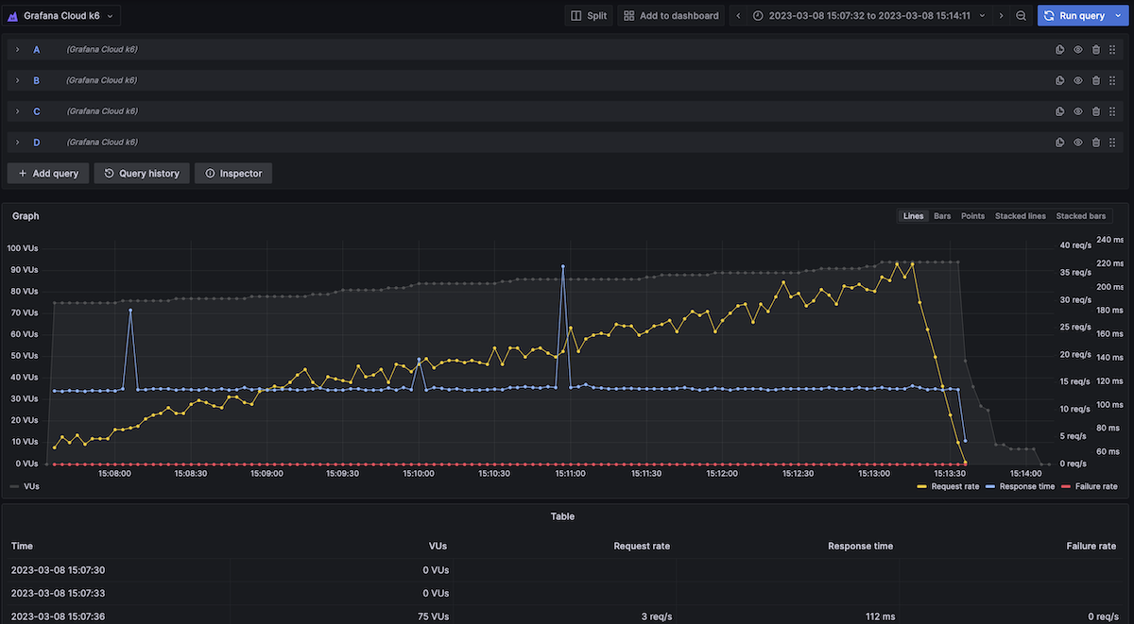The width and height of the screenshot is (1134, 624).
Task: Click the Add query button
Action: [47, 173]
